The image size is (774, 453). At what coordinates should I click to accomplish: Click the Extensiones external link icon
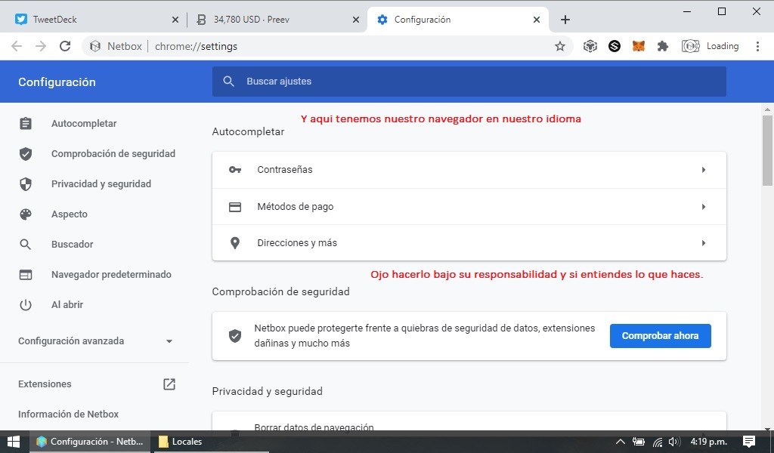click(x=169, y=384)
